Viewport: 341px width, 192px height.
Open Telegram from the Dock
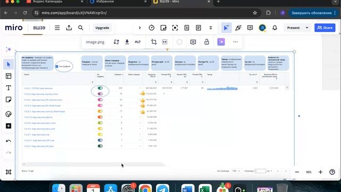[163, 189]
